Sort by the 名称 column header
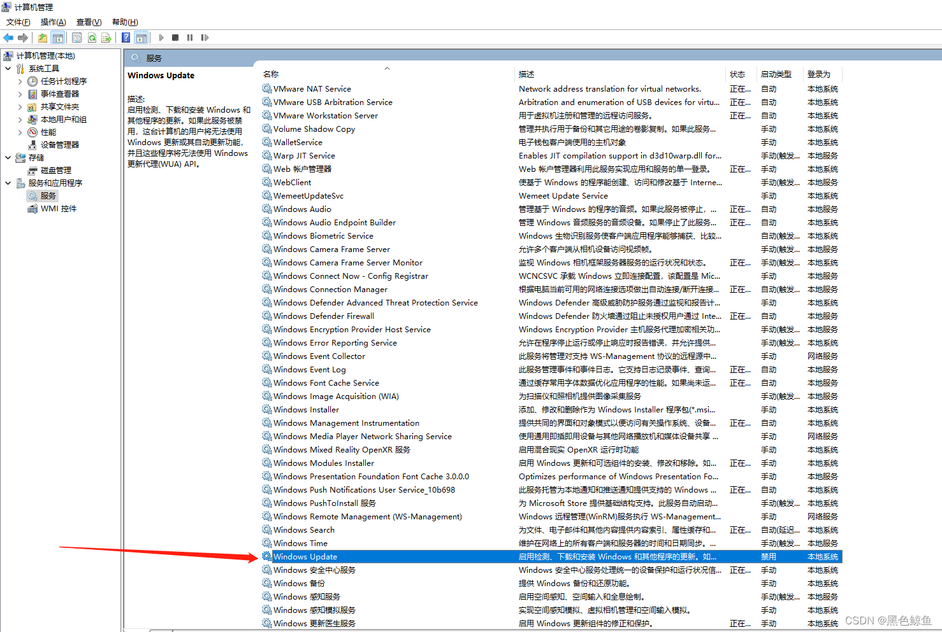 tap(271, 74)
